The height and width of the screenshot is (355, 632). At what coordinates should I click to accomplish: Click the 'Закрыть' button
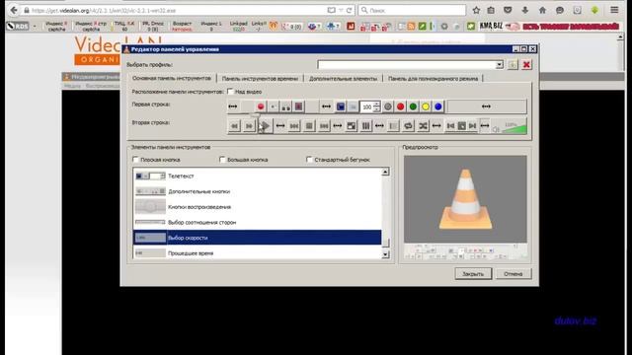[x=473, y=274]
